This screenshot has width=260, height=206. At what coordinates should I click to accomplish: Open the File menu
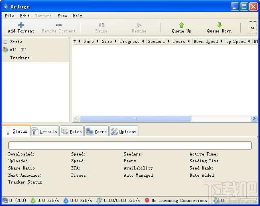point(9,16)
